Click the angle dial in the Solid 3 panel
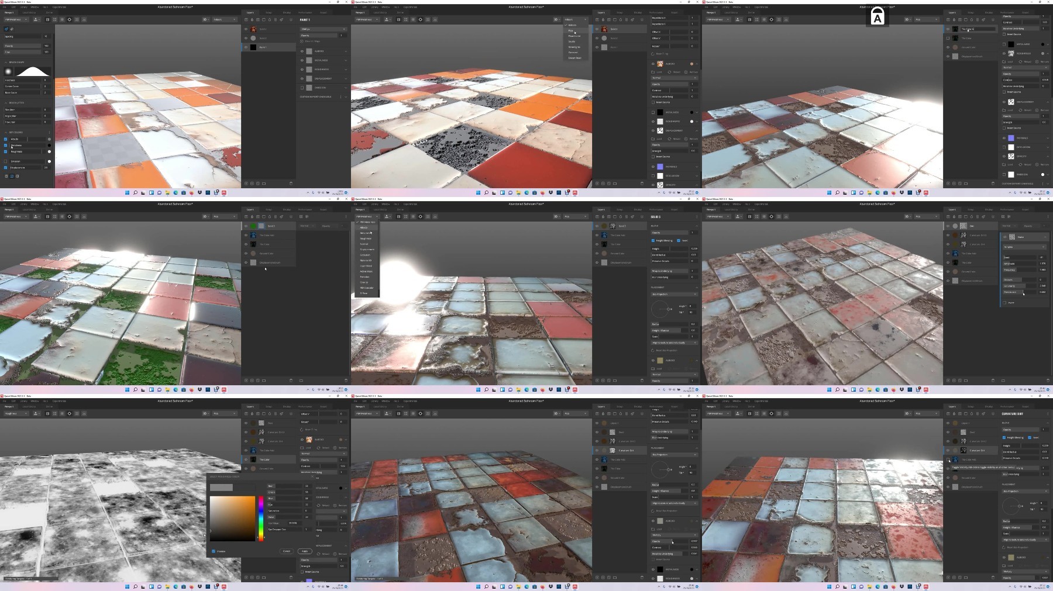 [x=660, y=309]
